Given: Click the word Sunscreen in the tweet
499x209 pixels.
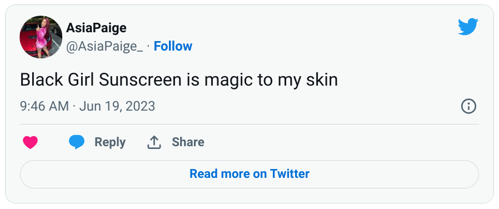Looking at the screenshot, I should 140,79.
